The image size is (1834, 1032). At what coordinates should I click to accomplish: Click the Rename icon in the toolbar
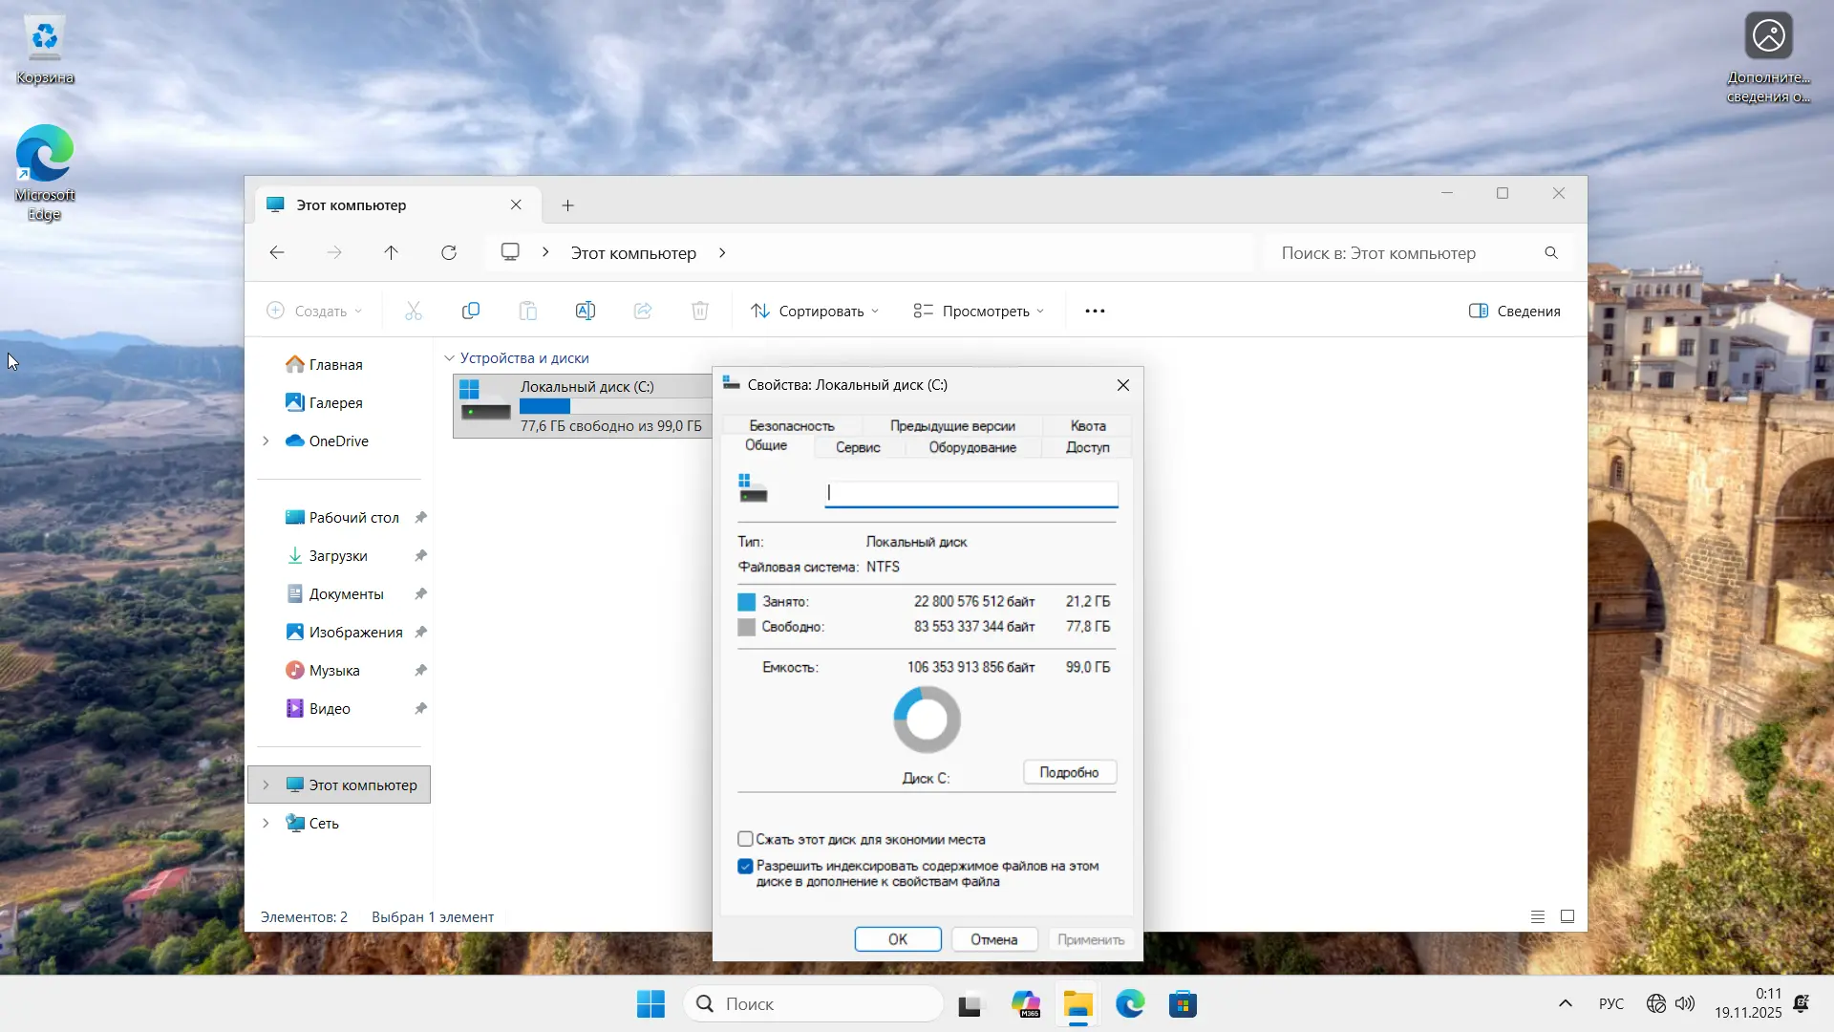(586, 311)
